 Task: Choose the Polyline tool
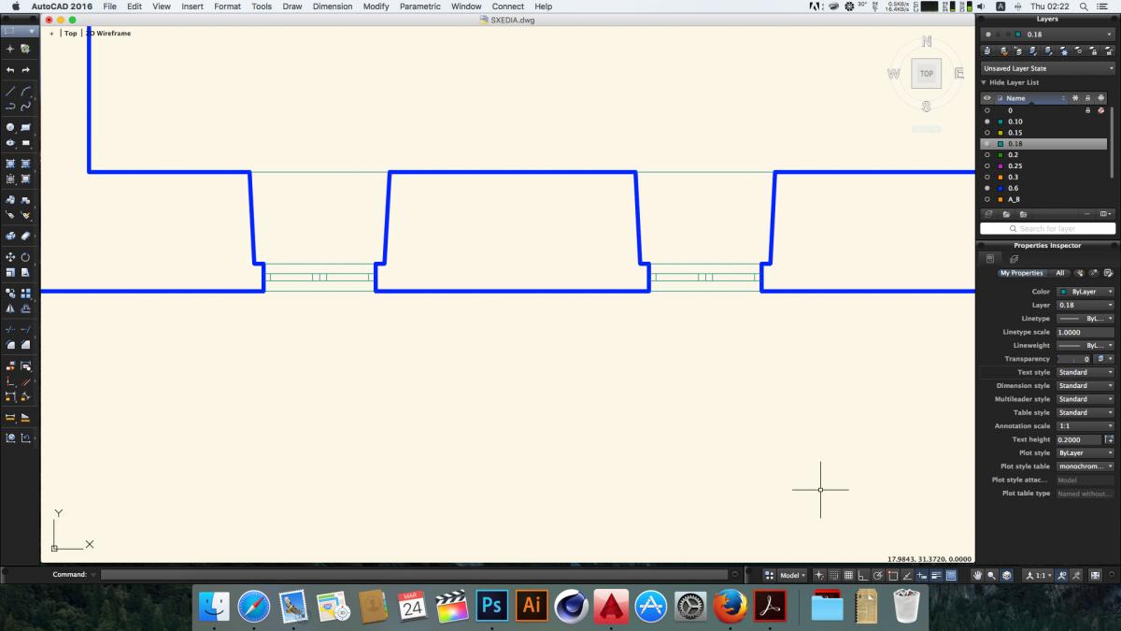[x=10, y=106]
